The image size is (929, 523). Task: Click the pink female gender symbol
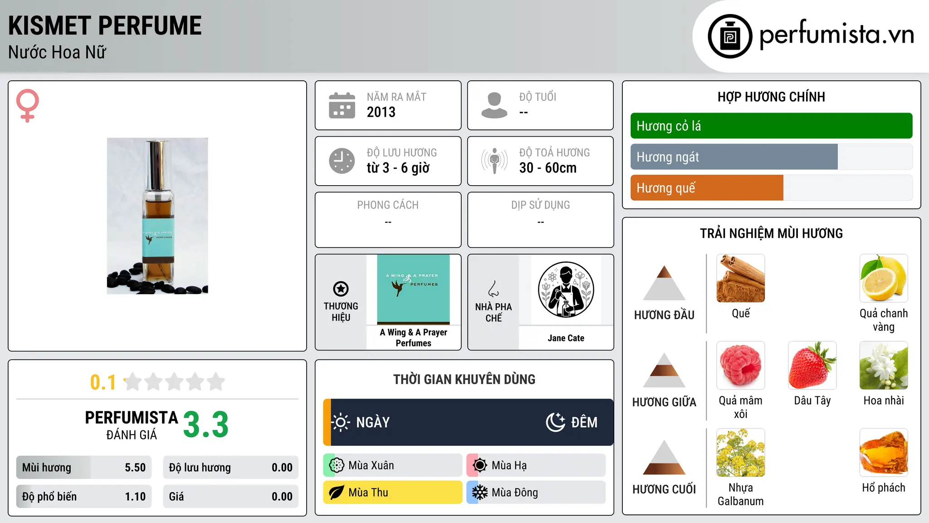[x=28, y=105]
